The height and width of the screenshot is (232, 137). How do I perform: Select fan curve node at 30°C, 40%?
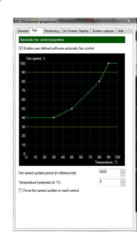[54, 117]
